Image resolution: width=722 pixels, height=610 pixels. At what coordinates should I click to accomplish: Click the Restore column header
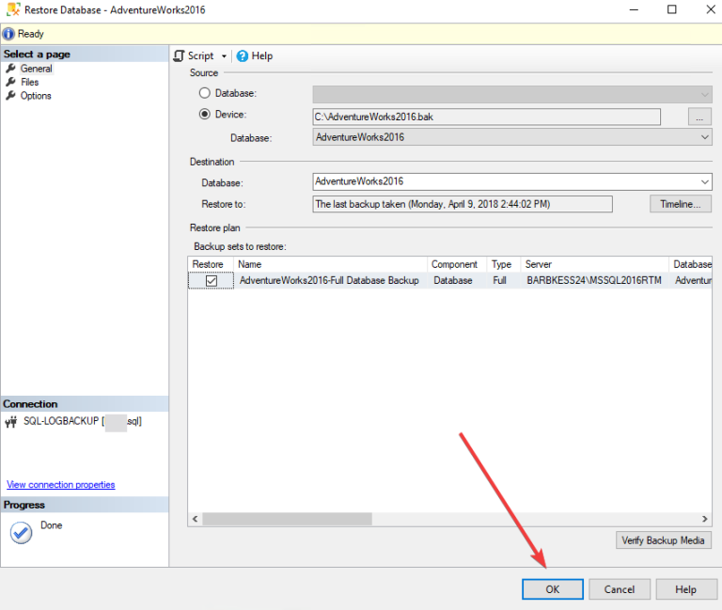pos(211,264)
